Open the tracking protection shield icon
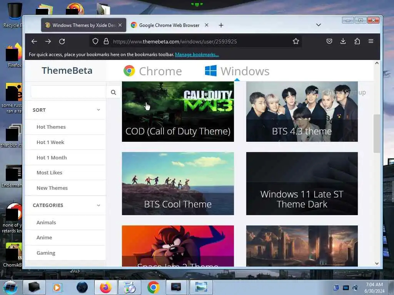Image resolution: width=394 pixels, height=295 pixels. click(x=95, y=41)
